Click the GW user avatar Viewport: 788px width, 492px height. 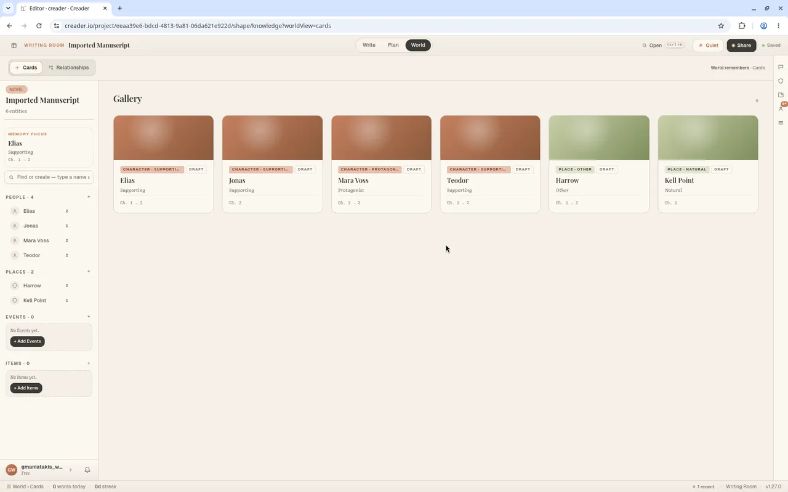click(11, 470)
